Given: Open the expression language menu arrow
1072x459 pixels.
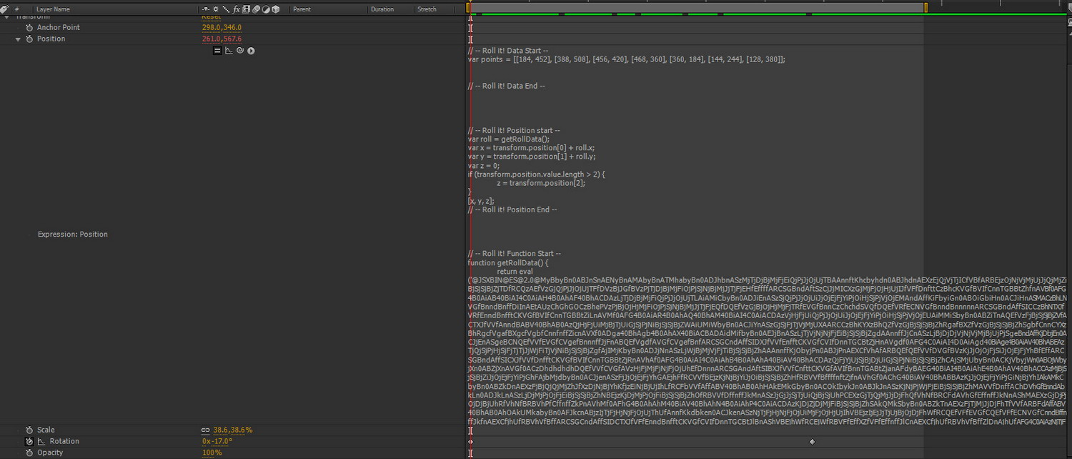Looking at the screenshot, I should (x=251, y=50).
